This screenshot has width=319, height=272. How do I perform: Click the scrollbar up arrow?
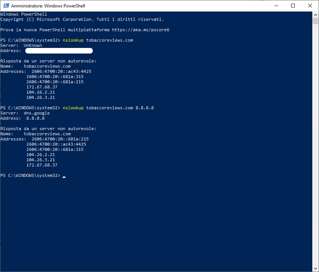(x=315, y=14)
